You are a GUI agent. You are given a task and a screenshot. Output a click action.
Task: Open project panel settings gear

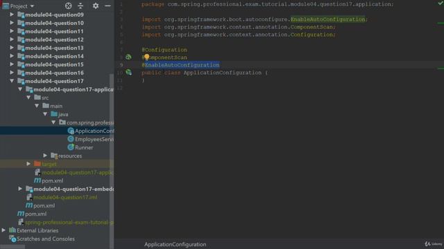(96, 6)
